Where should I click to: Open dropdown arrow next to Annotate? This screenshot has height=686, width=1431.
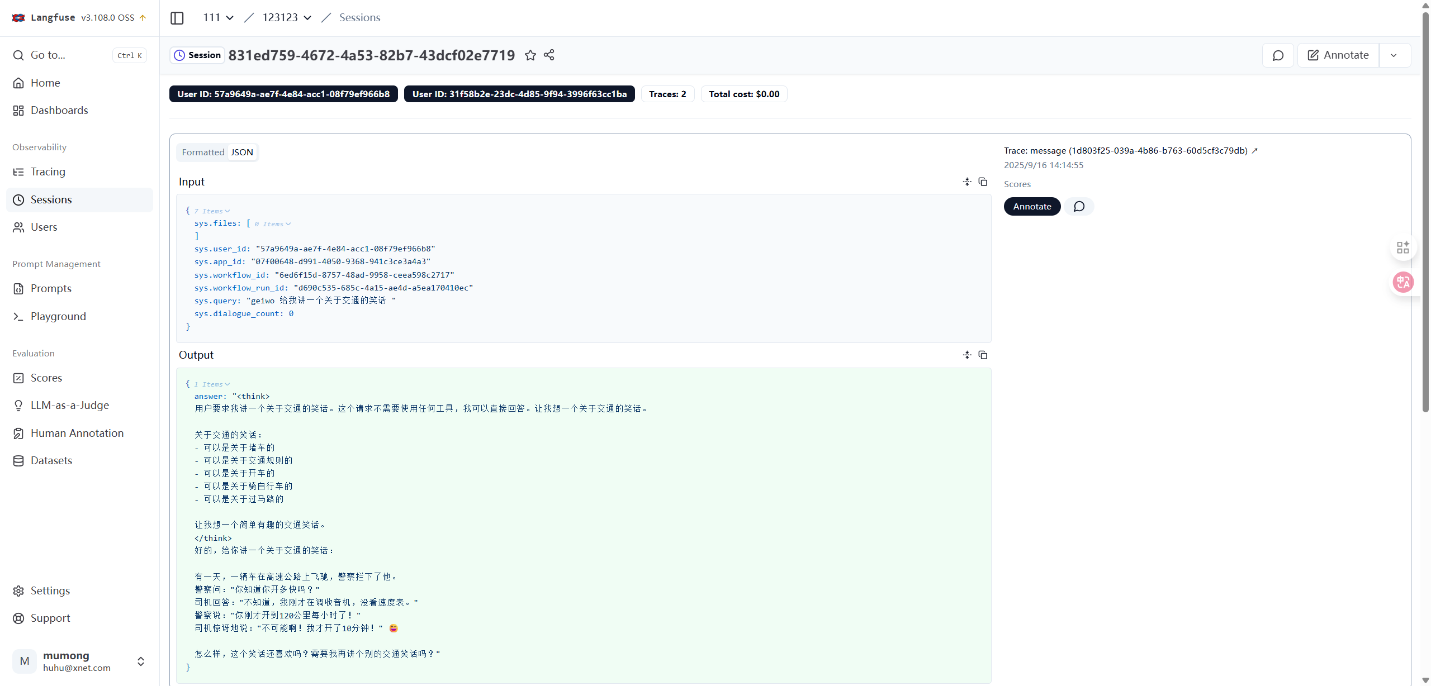coord(1394,55)
